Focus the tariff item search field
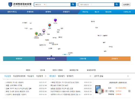The width and height of the screenshot is (135, 99). point(103,5)
